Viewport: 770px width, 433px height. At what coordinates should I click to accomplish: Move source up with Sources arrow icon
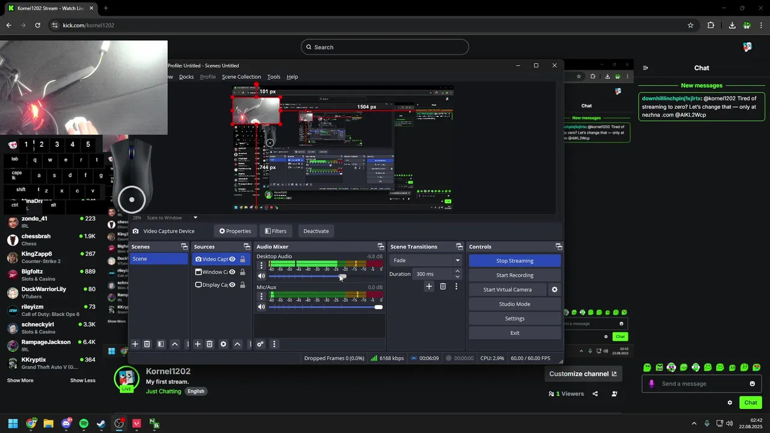point(238,344)
